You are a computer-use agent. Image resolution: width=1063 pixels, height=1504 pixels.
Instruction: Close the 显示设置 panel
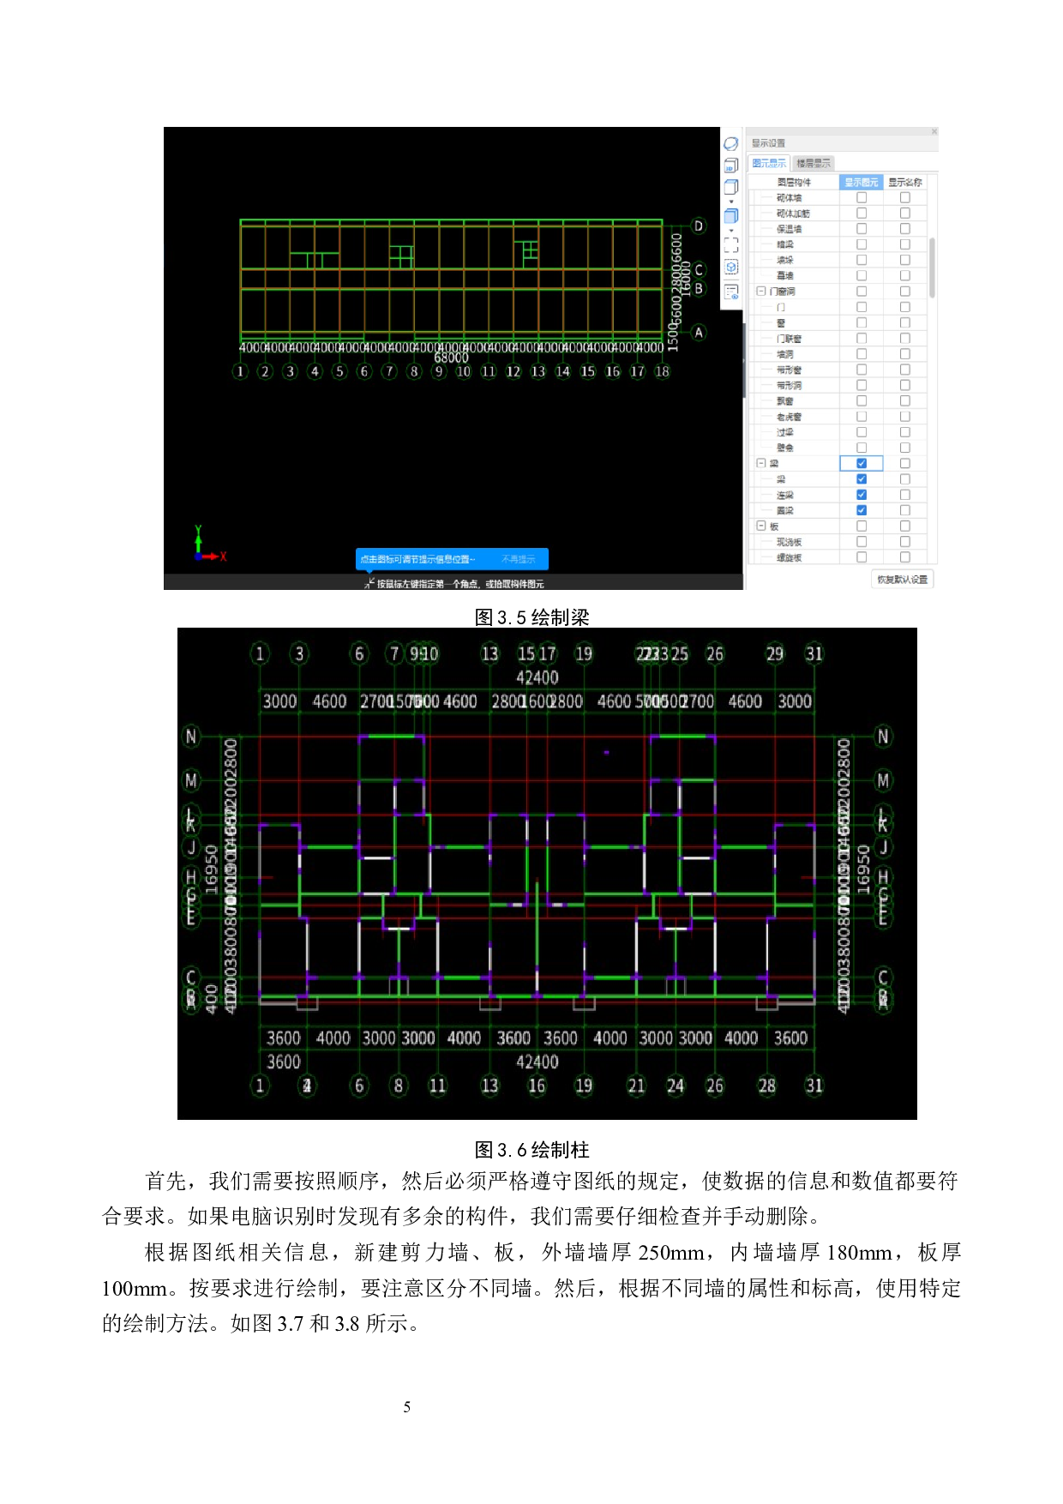934,131
